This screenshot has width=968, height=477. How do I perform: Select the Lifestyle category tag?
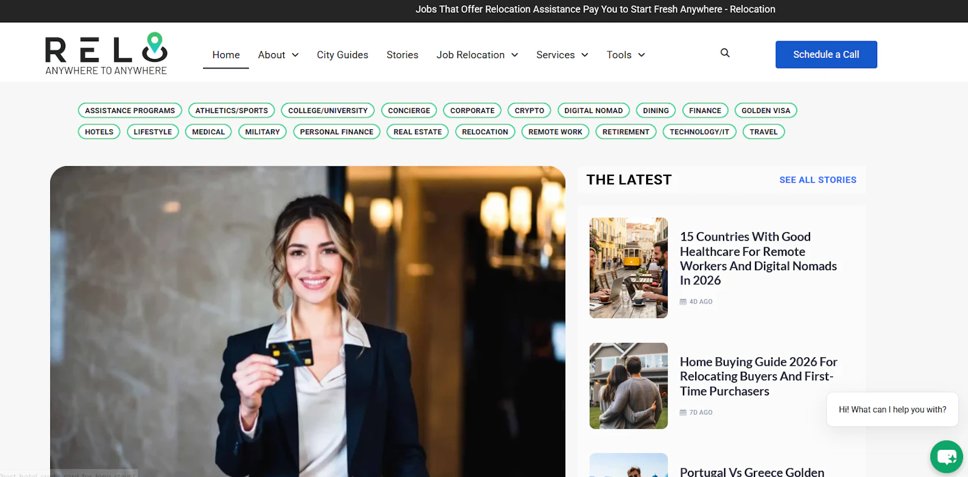[x=153, y=132]
